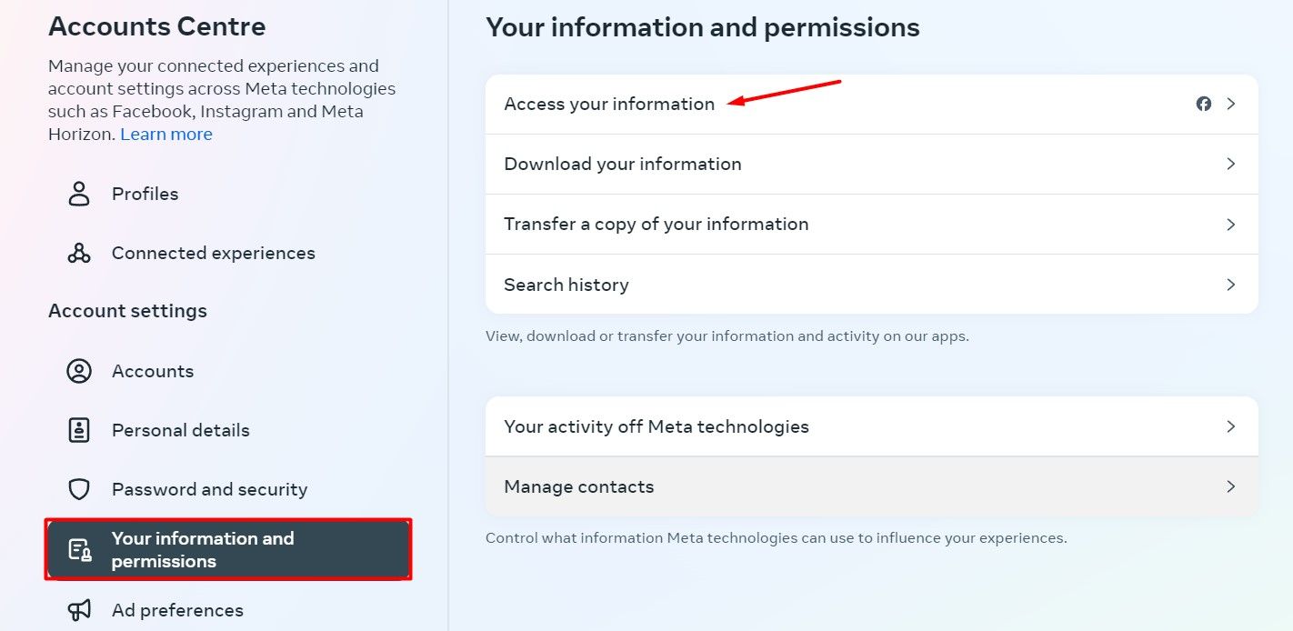Click the Facebook logo on Access your information
The image size is (1293, 631).
(x=1204, y=104)
